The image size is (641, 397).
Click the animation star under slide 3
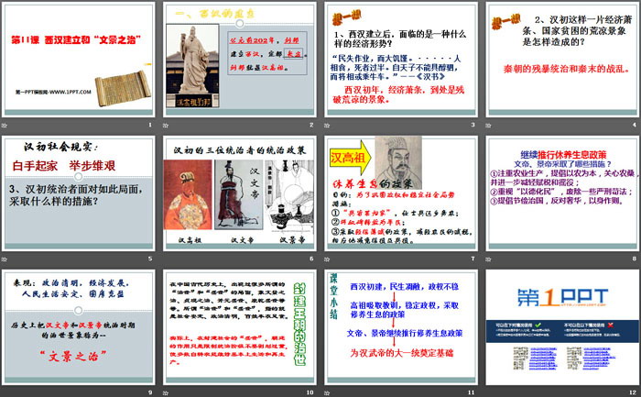[327, 126]
